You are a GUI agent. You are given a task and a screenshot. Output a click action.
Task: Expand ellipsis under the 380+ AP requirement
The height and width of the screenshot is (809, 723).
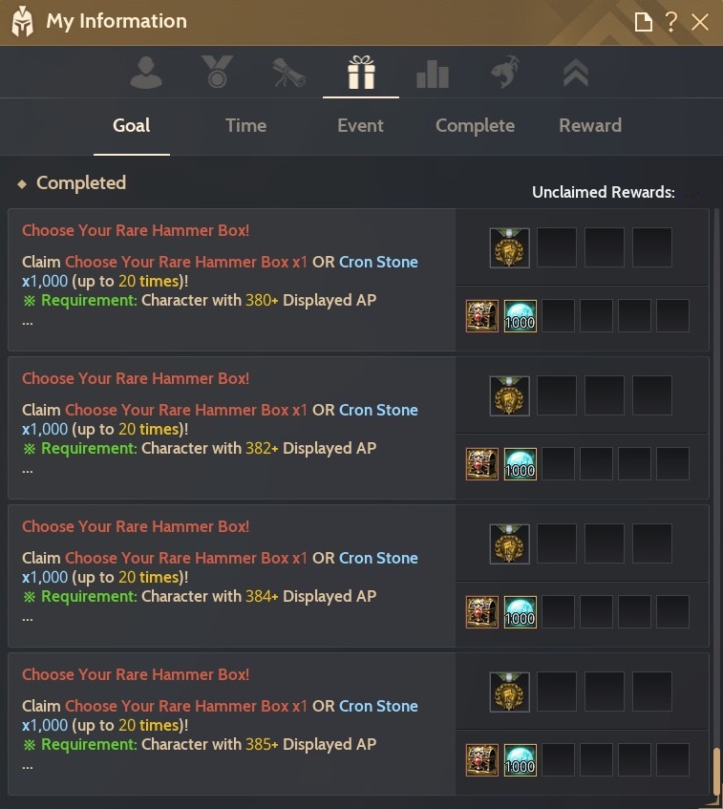(x=28, y=324)
